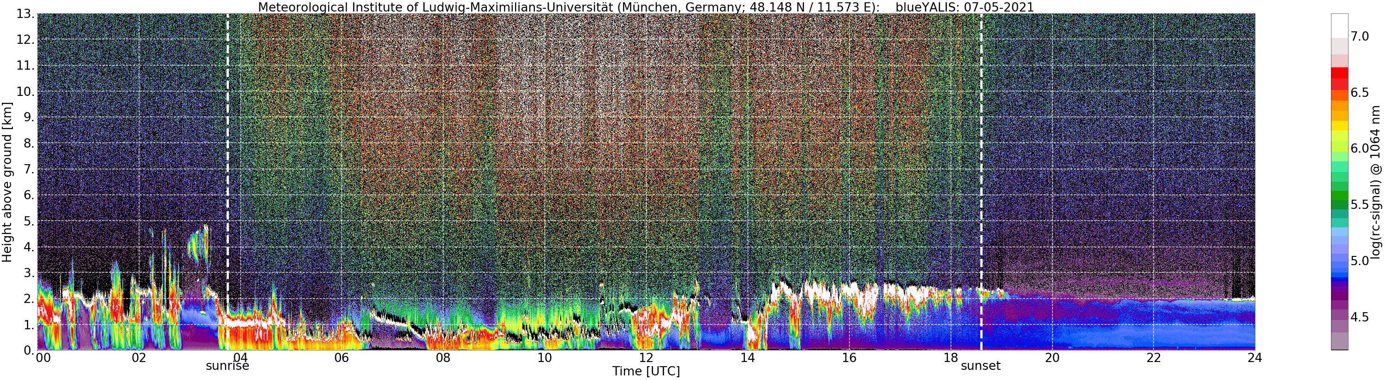Click the colorbar label 'log(rc-signal) @ 1064 nm'
This screenshot has height=380, width=1385.
point(1375,182)
